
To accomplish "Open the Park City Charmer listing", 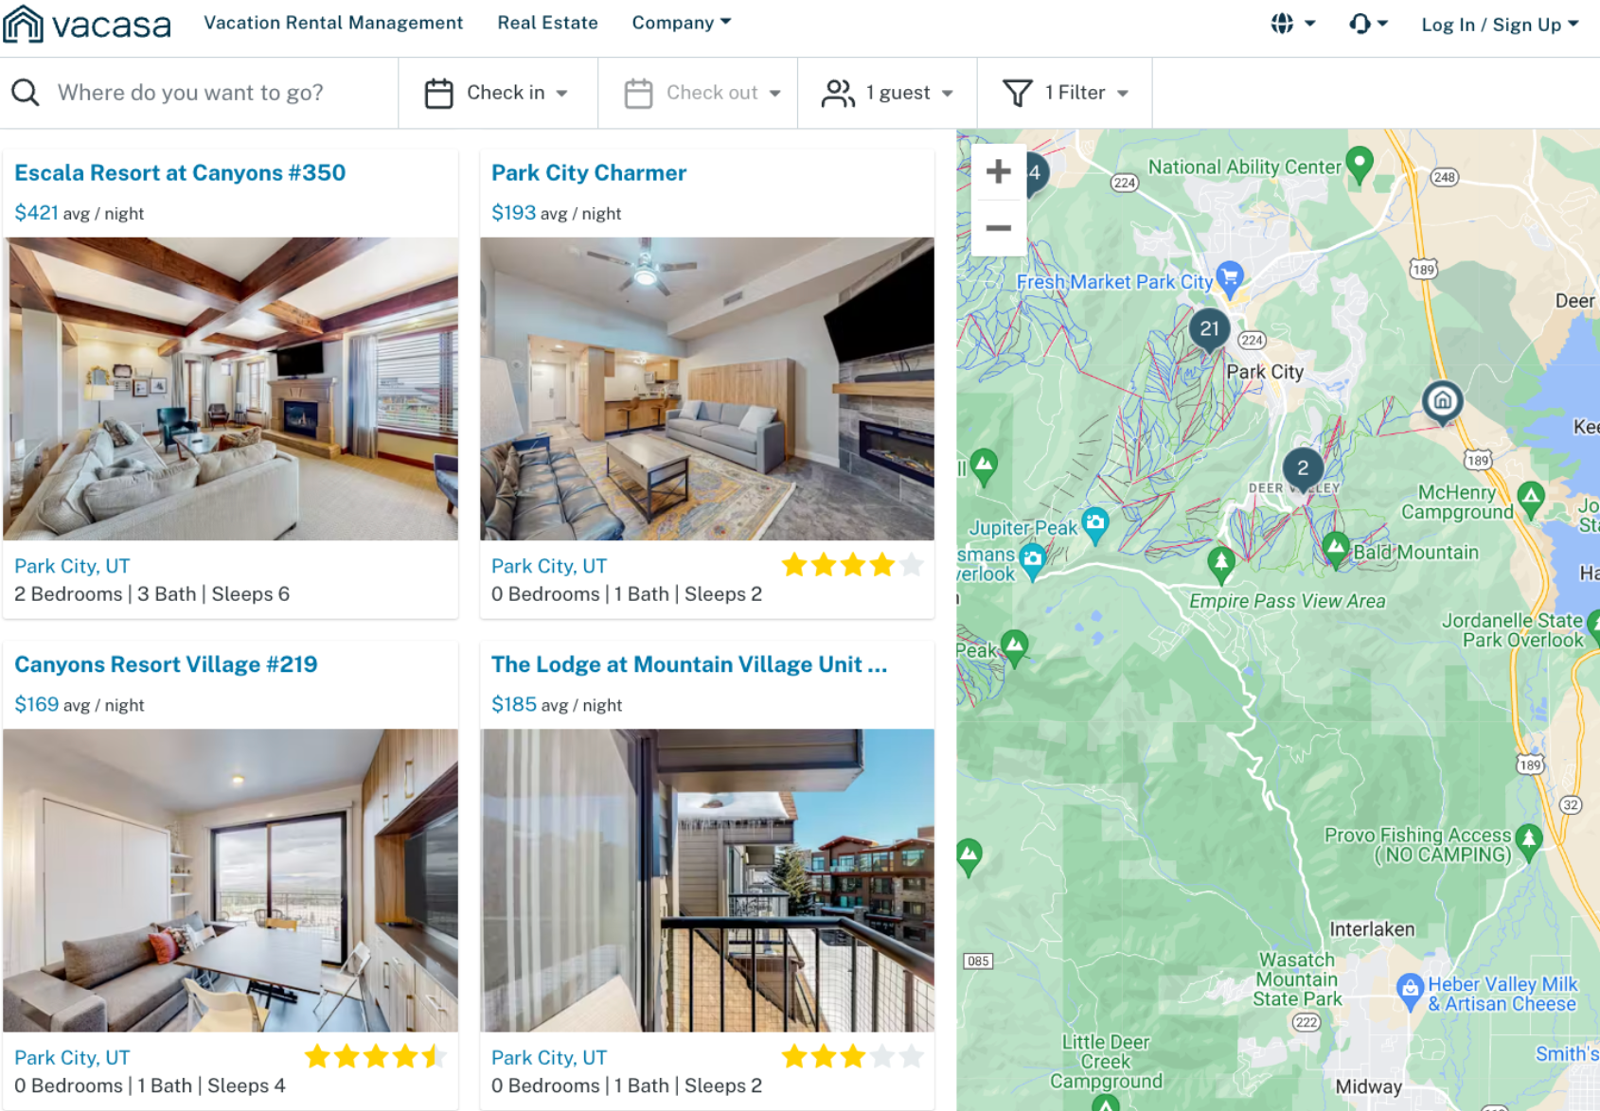I will click(x=589, y=173).
